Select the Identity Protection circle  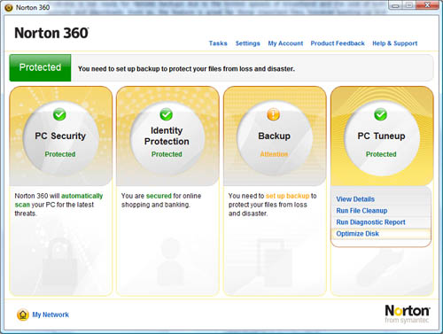click(167, 138)
